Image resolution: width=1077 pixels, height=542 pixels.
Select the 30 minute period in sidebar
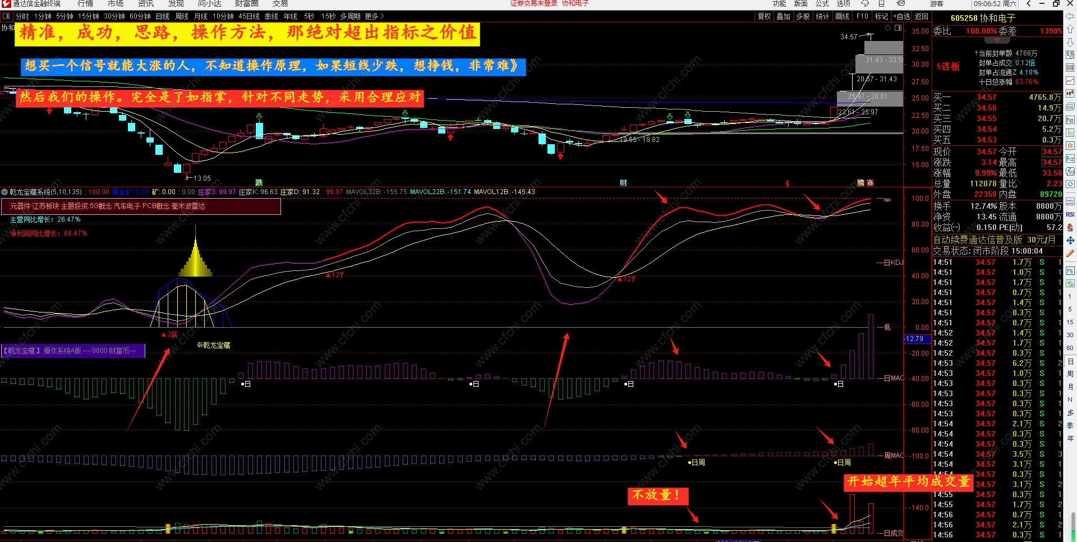click(x=1070, y=335)
